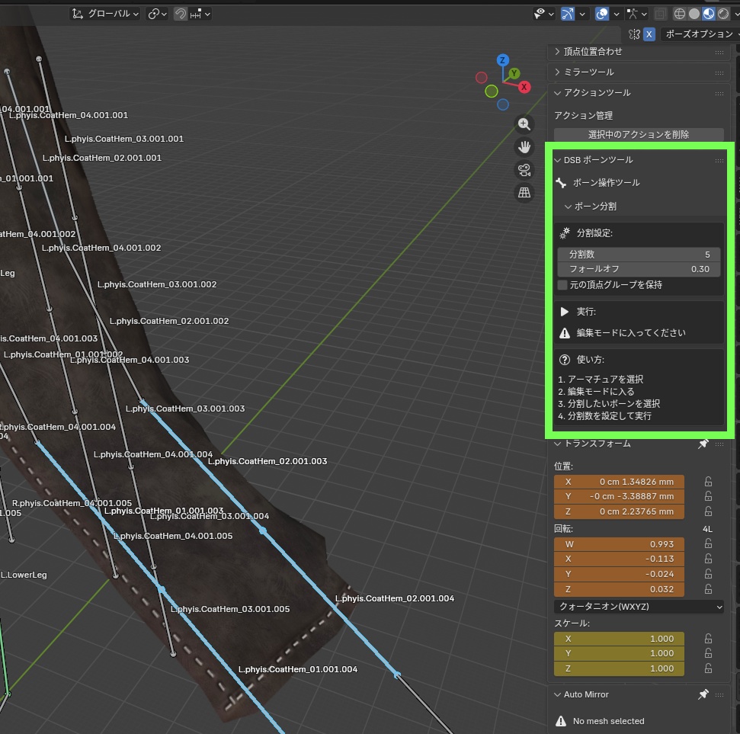Toggle orthographic view with the grid icon

[524, 192]
